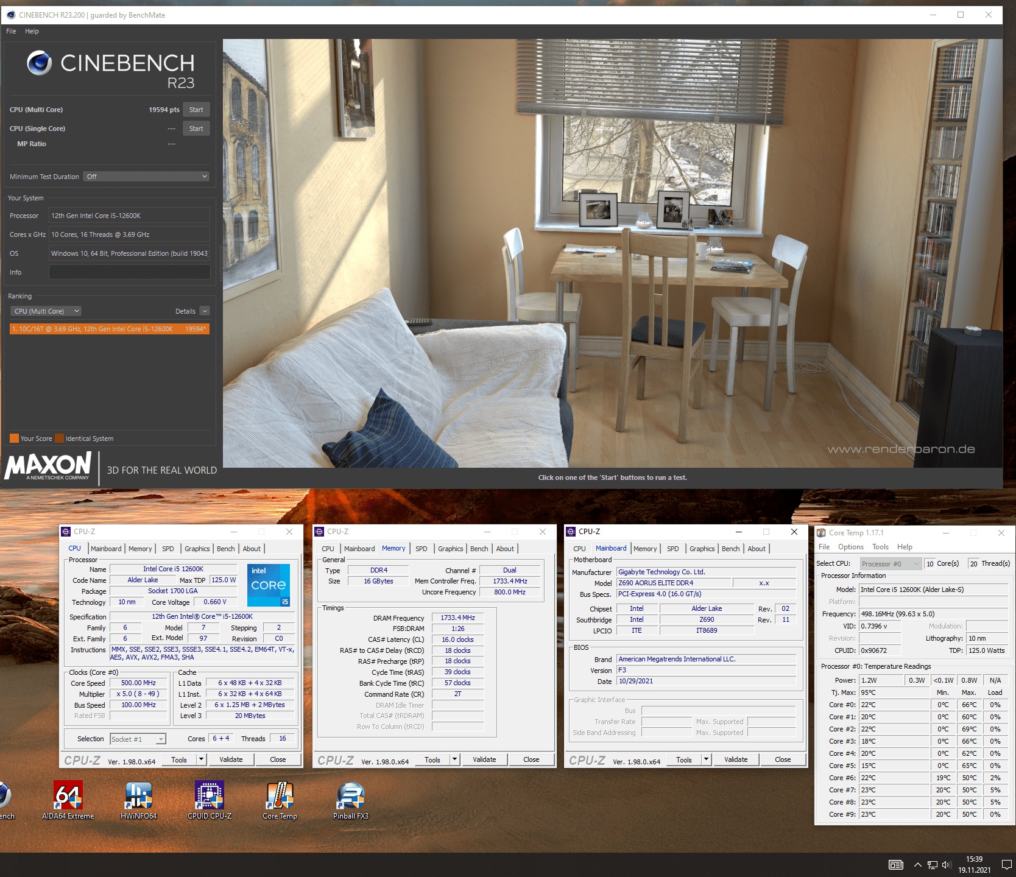The width and height of the screenshot is (1016, 877).
Task: Click the Tools button in the CPU-Z Memory window
Action: 432,759
